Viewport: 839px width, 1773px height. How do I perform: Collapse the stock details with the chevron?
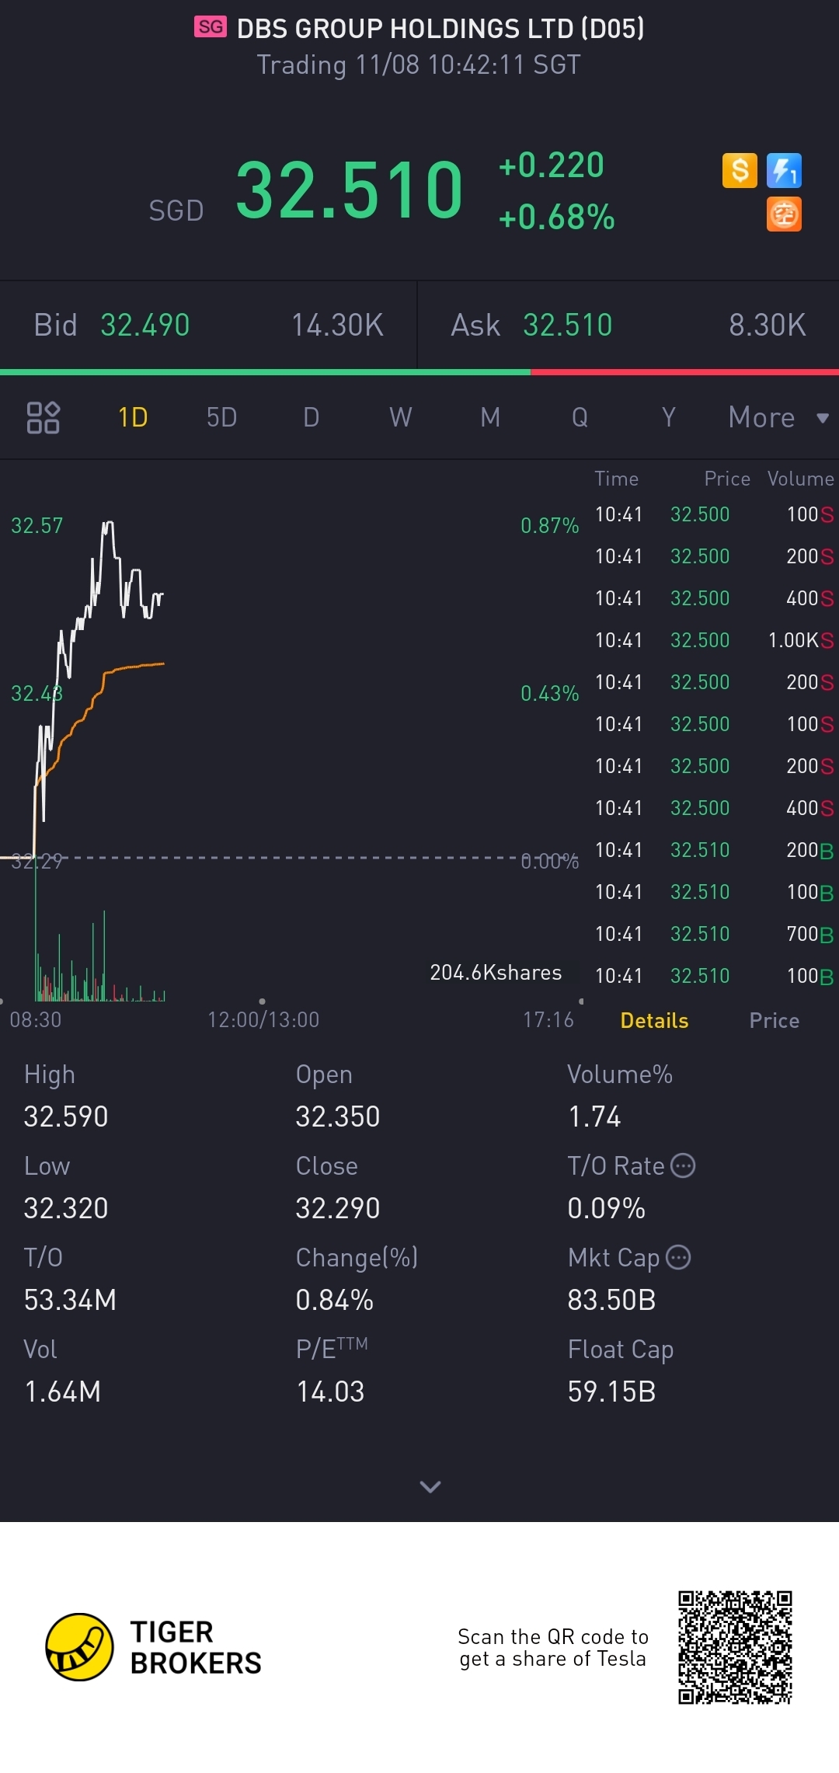(430, 1486)
